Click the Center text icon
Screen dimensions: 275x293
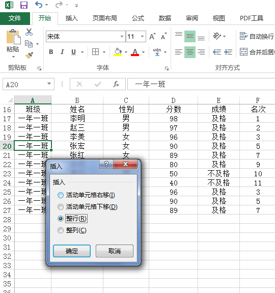tap(190, 52)
